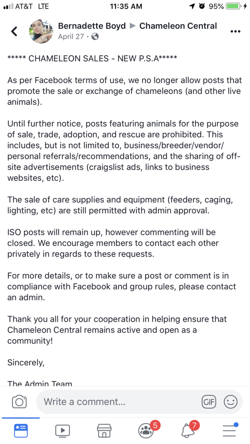Open the hamburger menu tab

[x=229, y=430]
